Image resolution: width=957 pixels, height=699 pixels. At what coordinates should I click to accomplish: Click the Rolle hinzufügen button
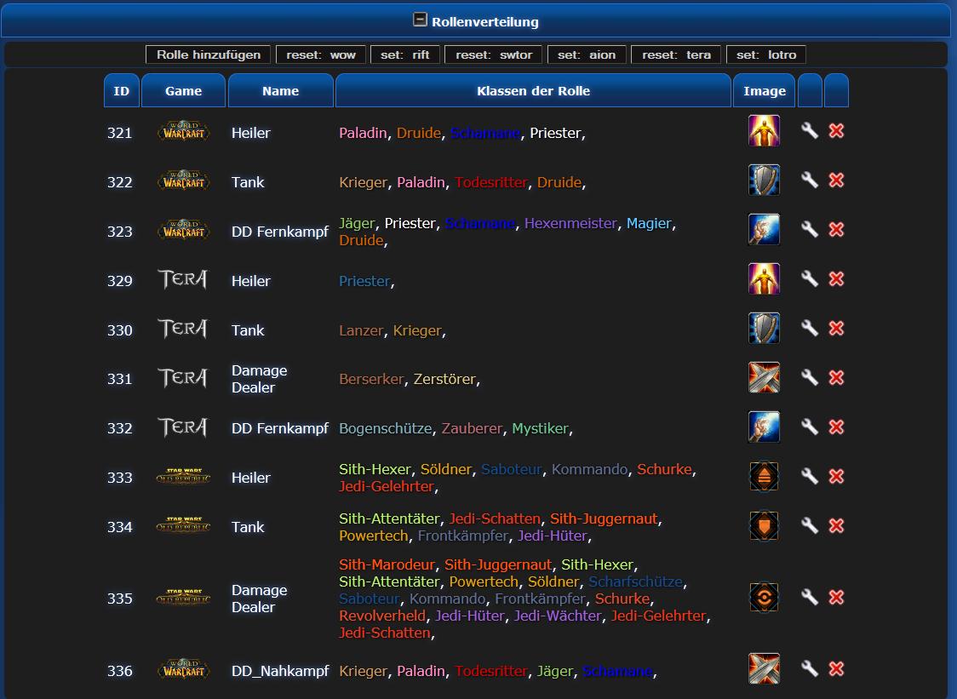coord(209,54)
